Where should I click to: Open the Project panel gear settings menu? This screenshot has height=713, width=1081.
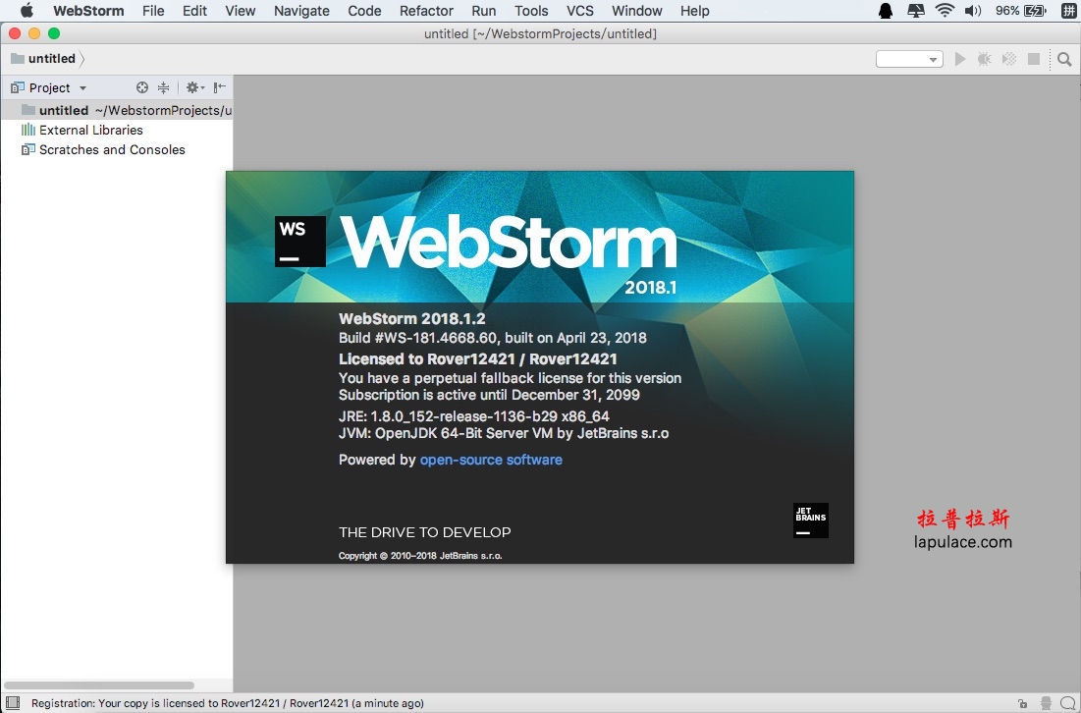tap(195, 87)
